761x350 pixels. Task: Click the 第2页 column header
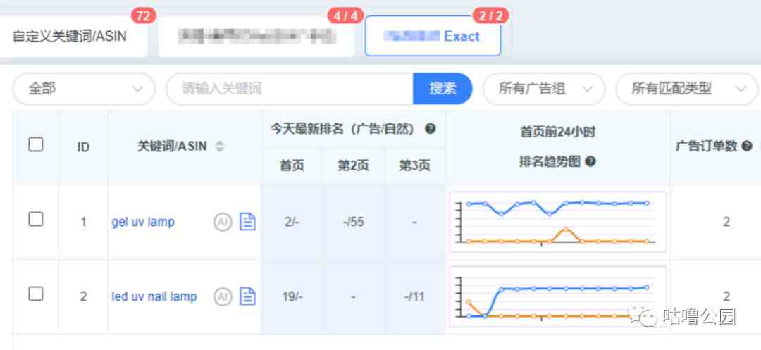coord(353,165)
